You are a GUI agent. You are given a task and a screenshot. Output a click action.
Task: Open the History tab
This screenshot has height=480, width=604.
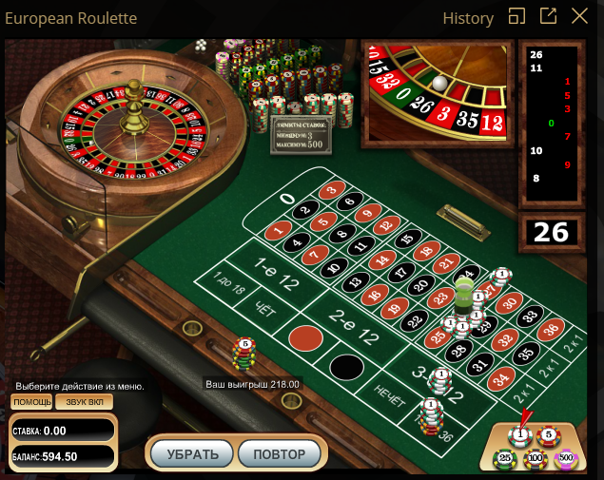[468, 18]
